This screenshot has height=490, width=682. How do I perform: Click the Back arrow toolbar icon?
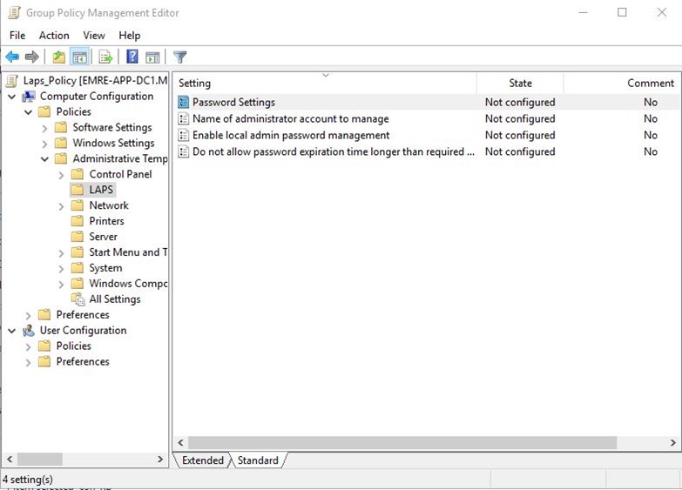12,57
